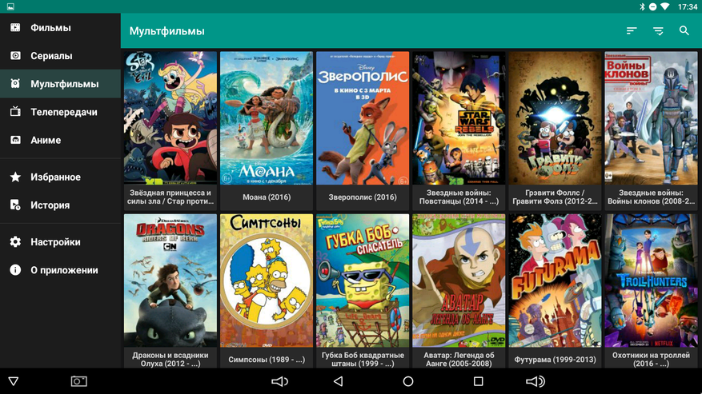Screen dimensions: 702x394
Task: Open the Гравити Фолз poster
Action: pos(556,118)
